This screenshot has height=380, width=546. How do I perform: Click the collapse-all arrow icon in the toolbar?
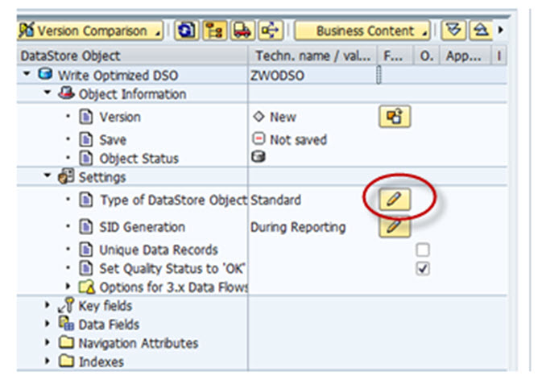point(482,31)
